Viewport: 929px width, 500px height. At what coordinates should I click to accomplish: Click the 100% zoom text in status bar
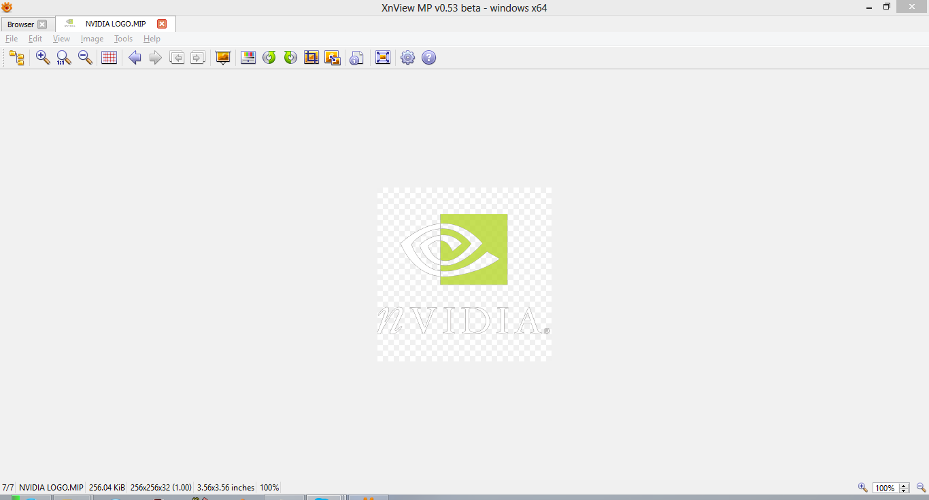pyautogui.click(x=269, y=488)
